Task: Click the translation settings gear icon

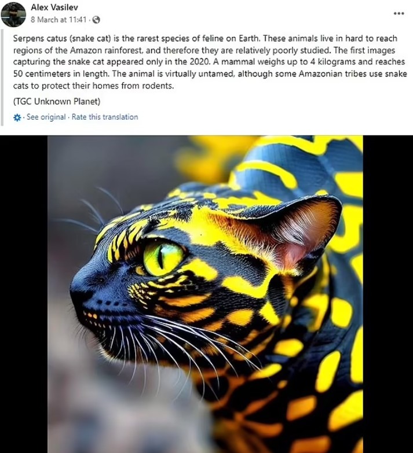Action: (17, 117)
